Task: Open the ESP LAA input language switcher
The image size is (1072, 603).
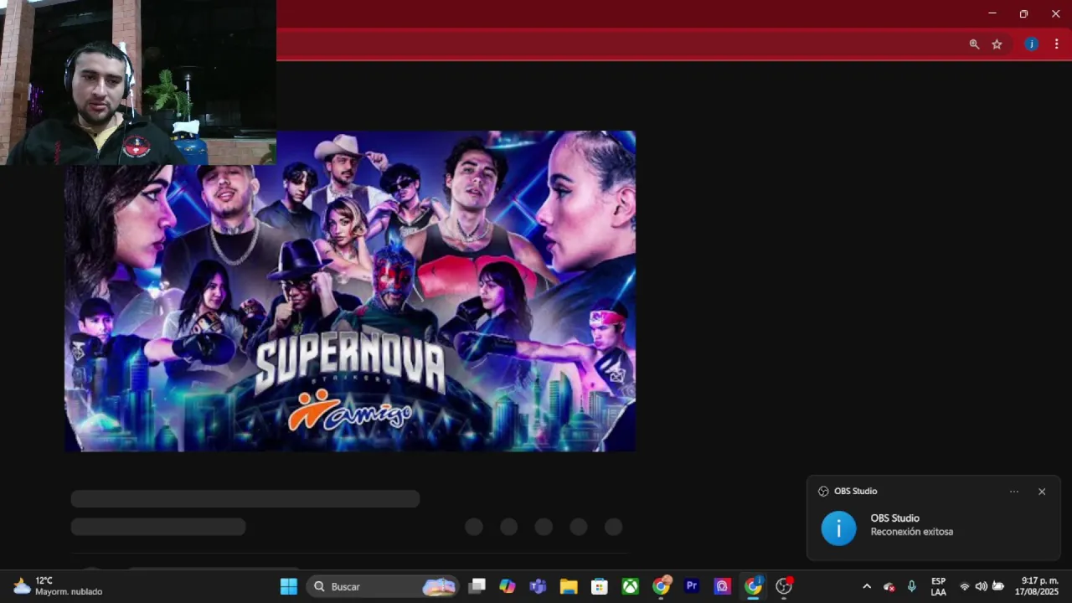Action: [x=939, y=586]
